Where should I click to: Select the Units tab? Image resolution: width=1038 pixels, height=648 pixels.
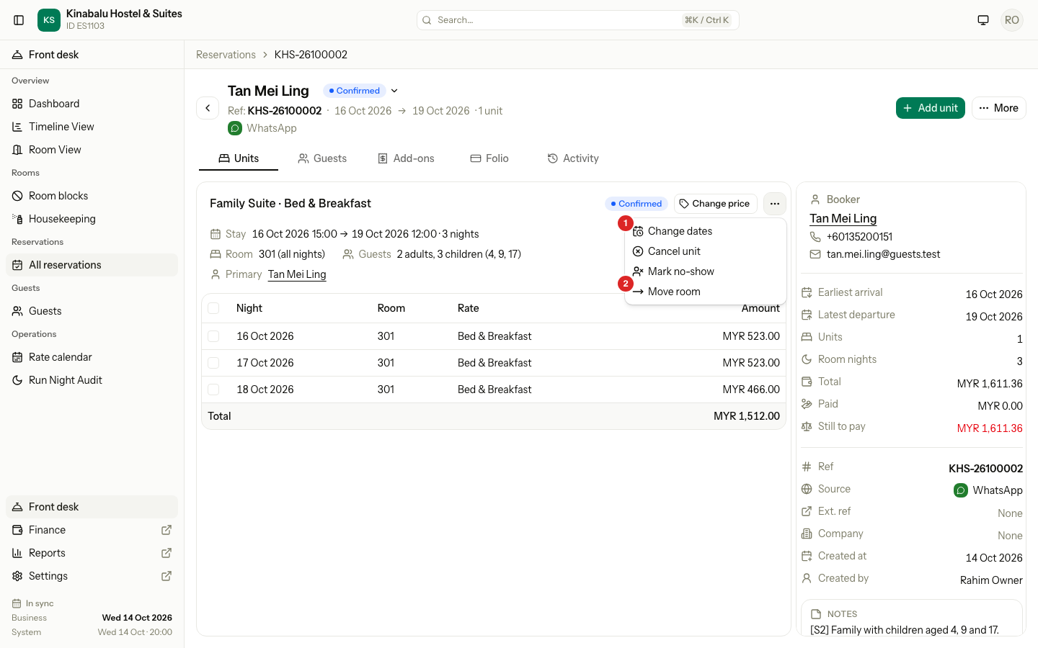(239, 158)
